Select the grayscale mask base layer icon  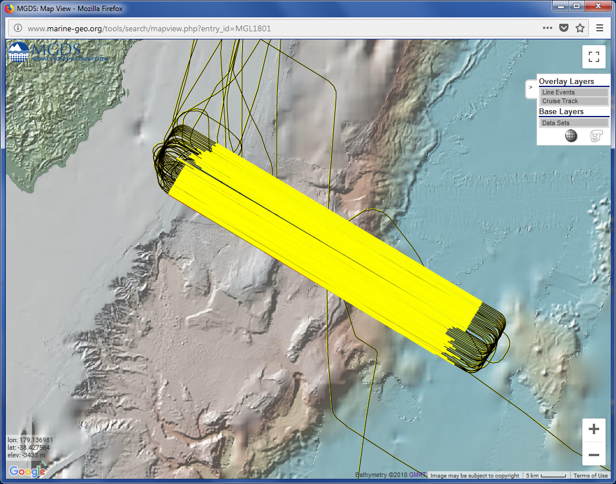click(596, 136)
